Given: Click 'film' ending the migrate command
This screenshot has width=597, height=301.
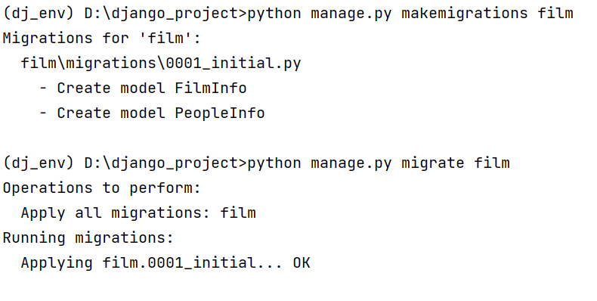Looking at the screenshot, I should (491, 163).
